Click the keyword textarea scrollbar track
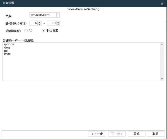Screen dimensions: 167x139 (162, 62)
